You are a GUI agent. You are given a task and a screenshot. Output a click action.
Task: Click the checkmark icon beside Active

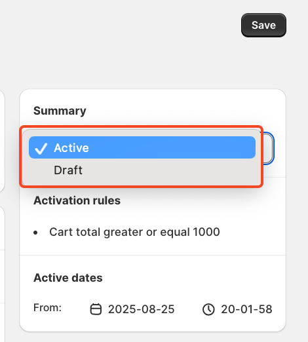tap(41, 148)
